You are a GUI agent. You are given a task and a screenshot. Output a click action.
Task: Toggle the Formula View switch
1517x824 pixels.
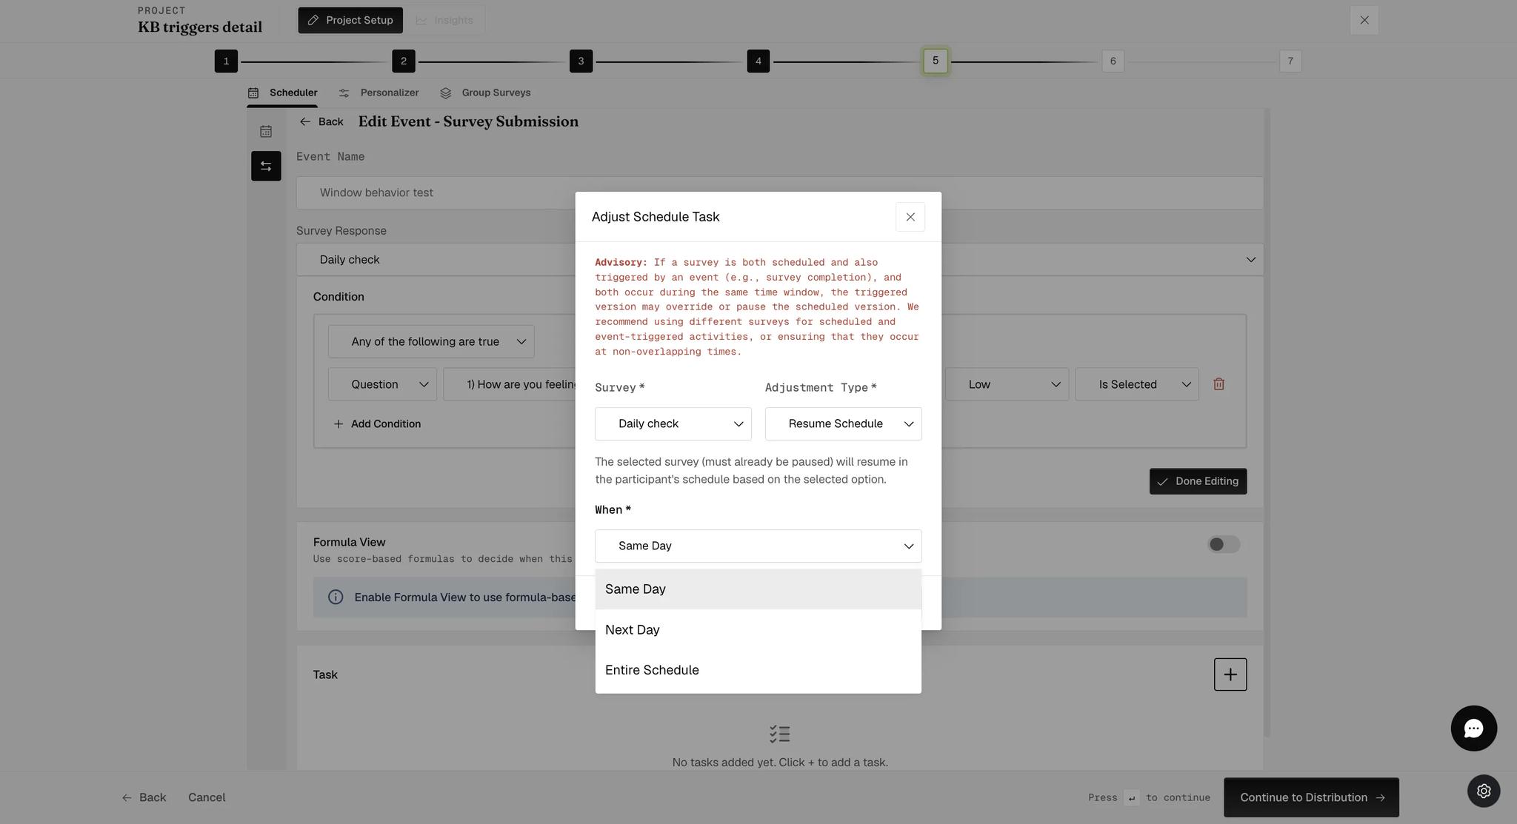coord(1223,544)
